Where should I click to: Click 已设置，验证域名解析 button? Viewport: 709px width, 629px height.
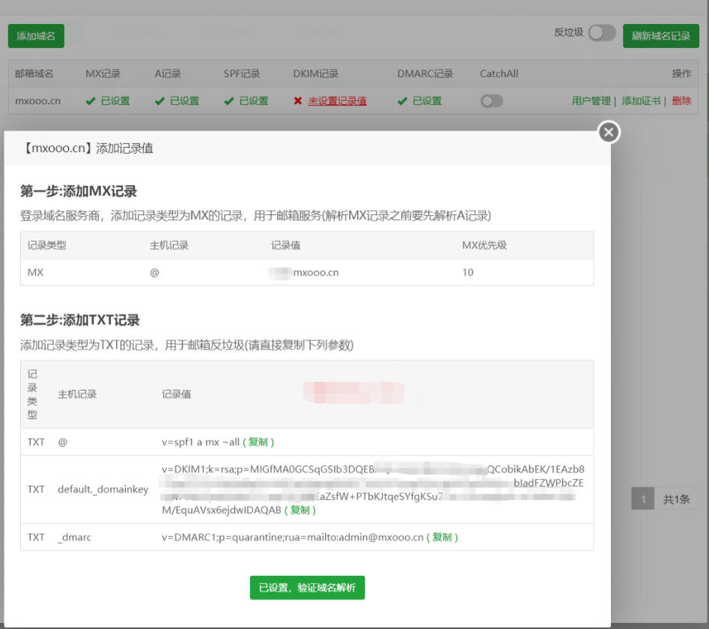coord(307,588)
